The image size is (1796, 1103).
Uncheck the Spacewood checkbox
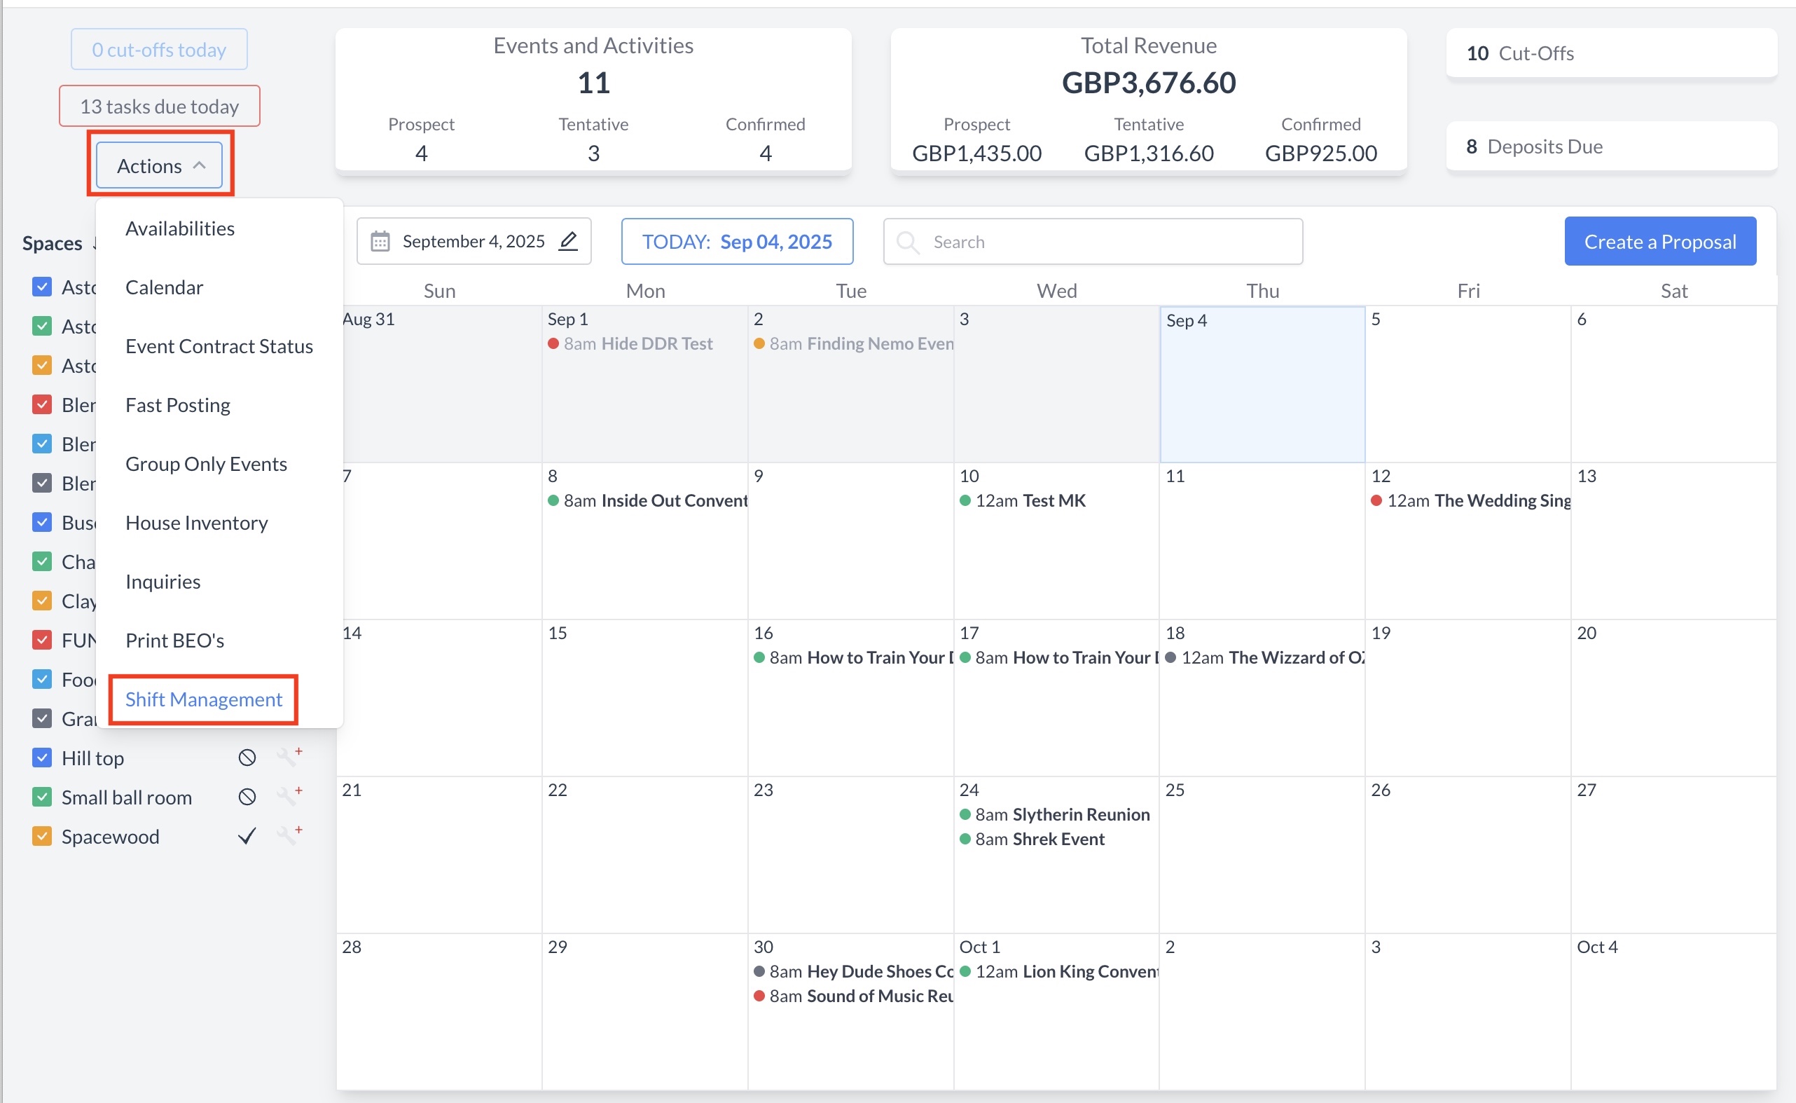[42, 836]
